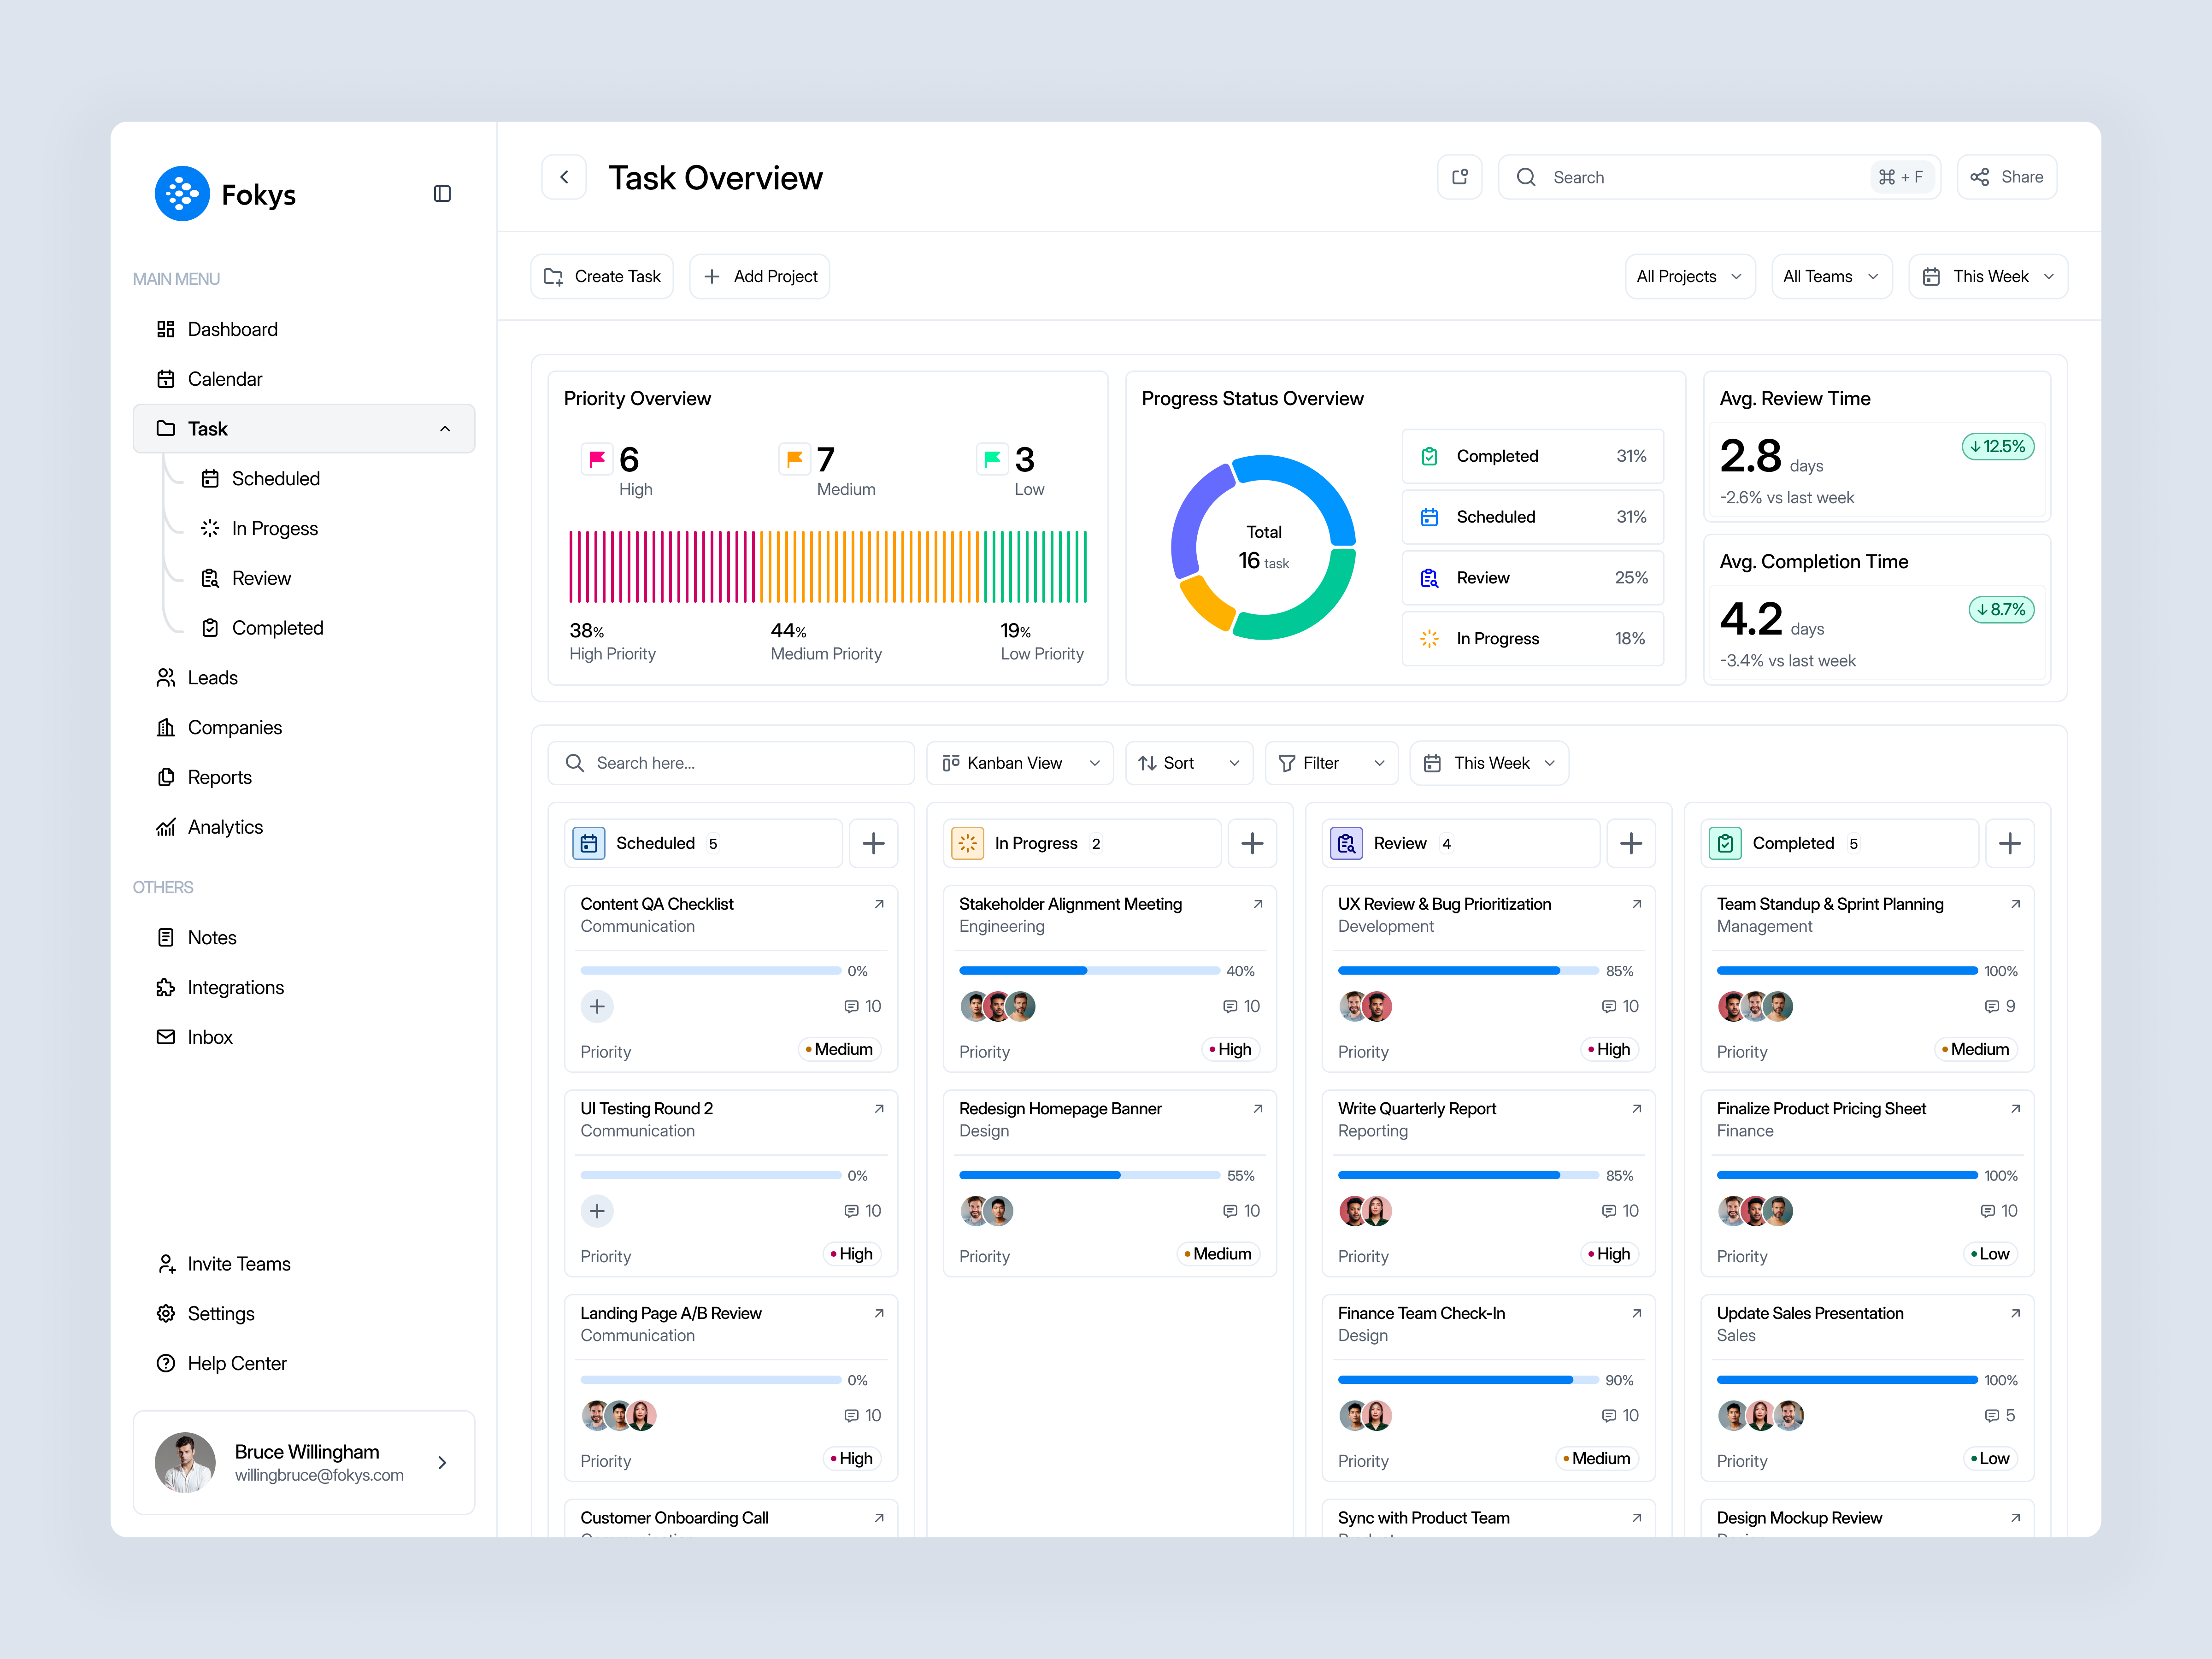
Task: Add a new task to the Review column
Action: [1631, 843]
